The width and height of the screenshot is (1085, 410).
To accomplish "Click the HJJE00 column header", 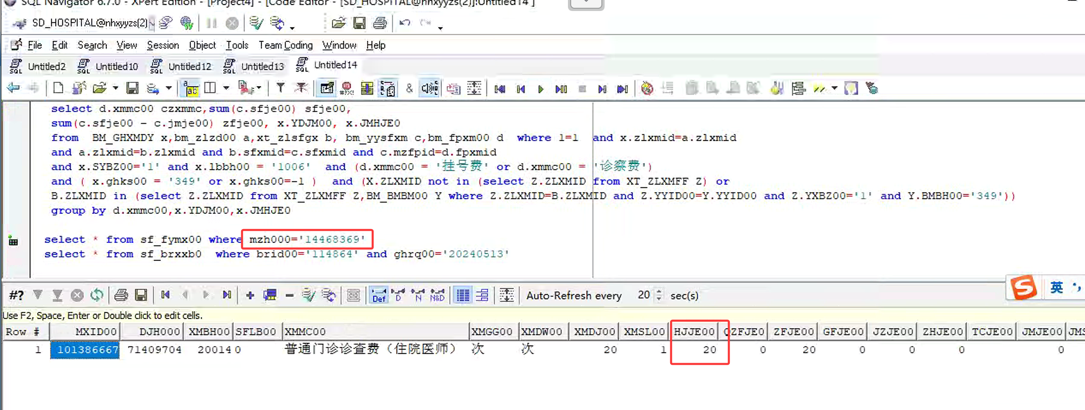I will tap(694, 332).
